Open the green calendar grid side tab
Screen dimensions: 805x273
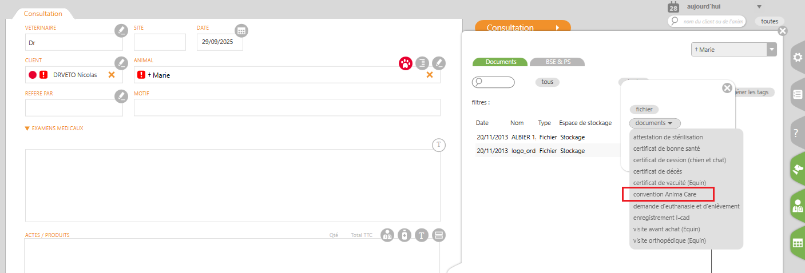tap(796, 243)
